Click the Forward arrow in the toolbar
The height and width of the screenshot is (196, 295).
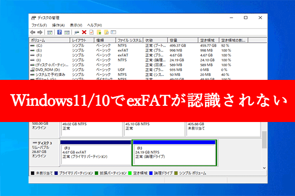click(x=40, y=32)
